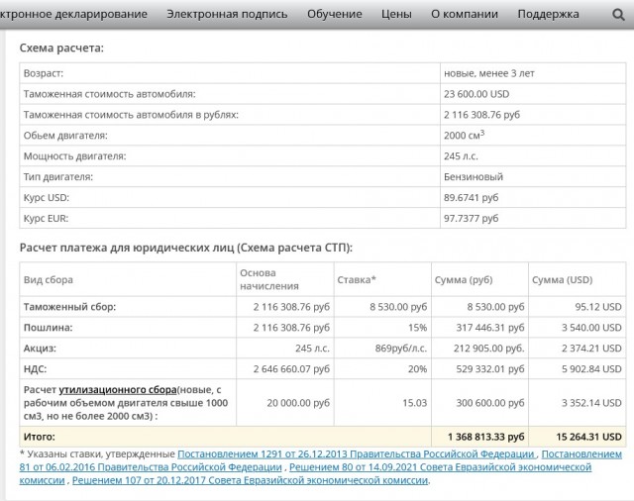Select Курс EUR value 97.7377 руб
The image size is (634, 501).
471,218
